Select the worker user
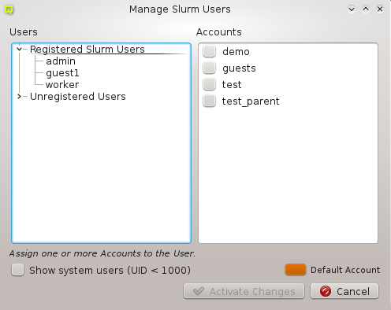 (x=62, y=85)
